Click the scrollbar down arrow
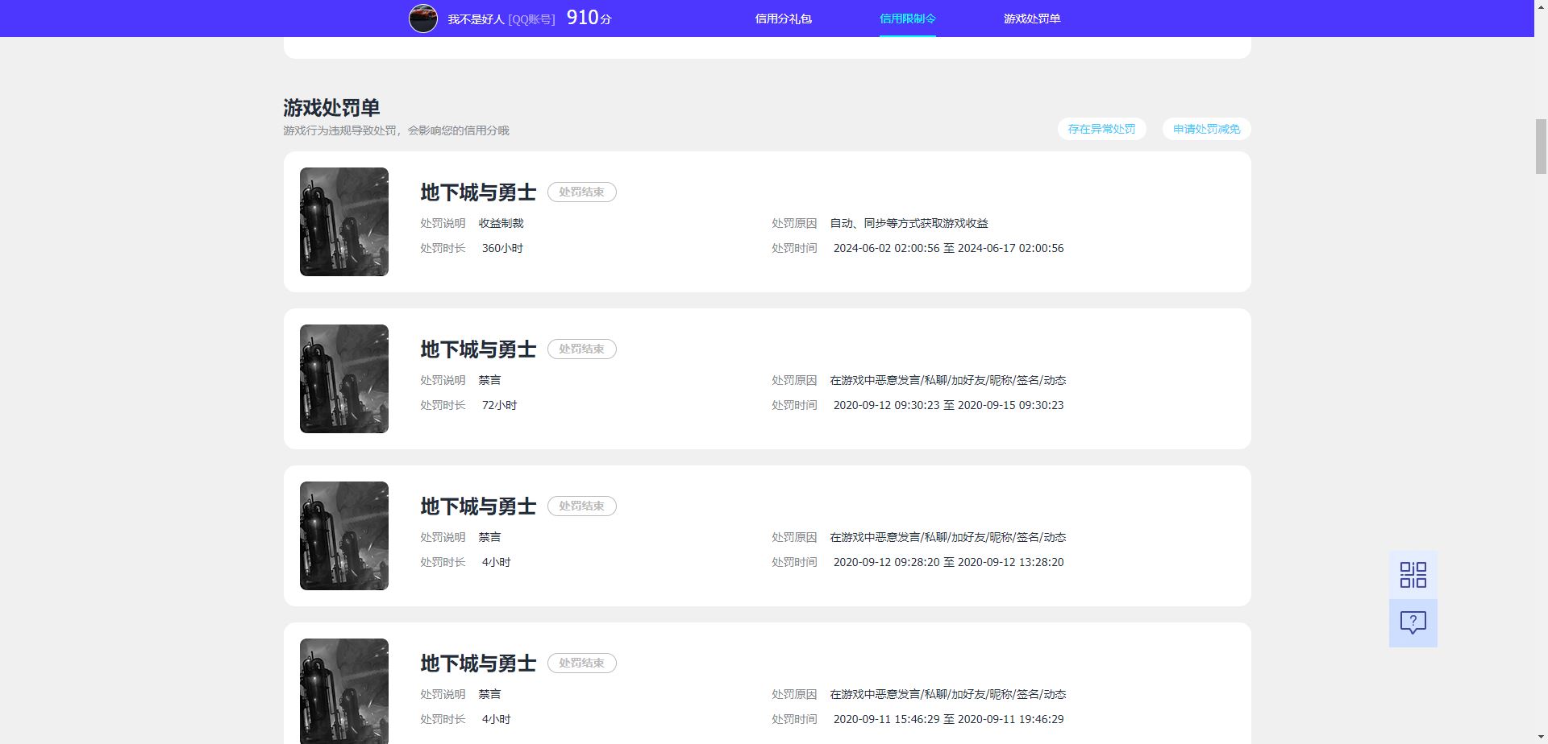Screen dimensions: 1548x744 pos(1541,736)
